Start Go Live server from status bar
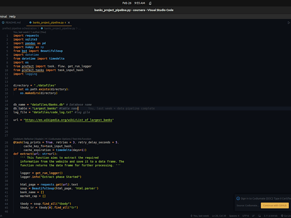Viewport: 291px width, 218px height. (x=286, y=216)
